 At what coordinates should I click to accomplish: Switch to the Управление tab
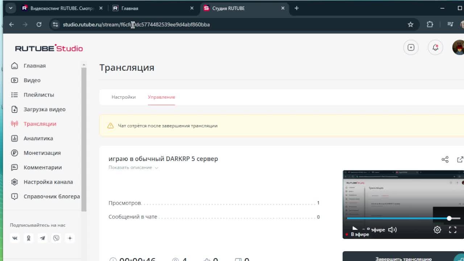click(161, 97)
